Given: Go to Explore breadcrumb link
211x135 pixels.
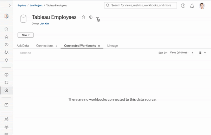Looking at the screenshot, I should 22,6.
